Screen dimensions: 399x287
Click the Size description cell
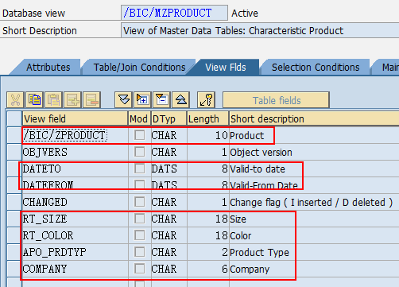point(314,219)
